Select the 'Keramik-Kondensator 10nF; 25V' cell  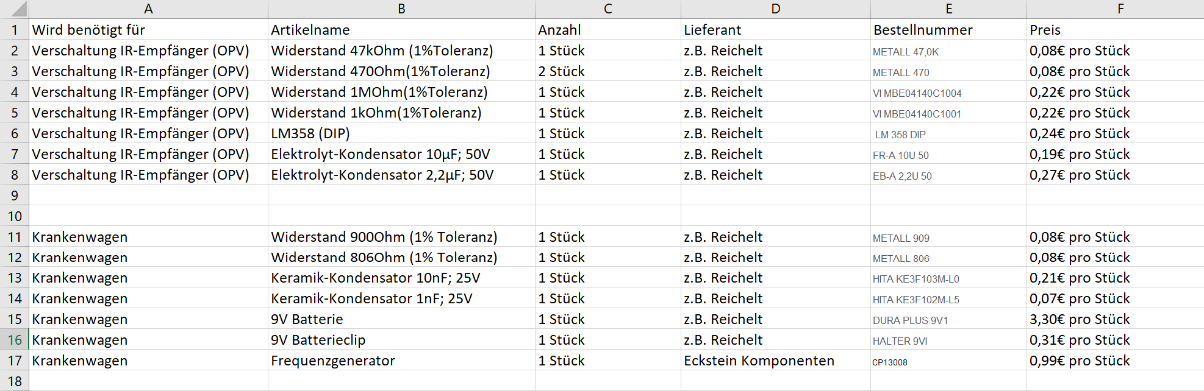point(376,278)
